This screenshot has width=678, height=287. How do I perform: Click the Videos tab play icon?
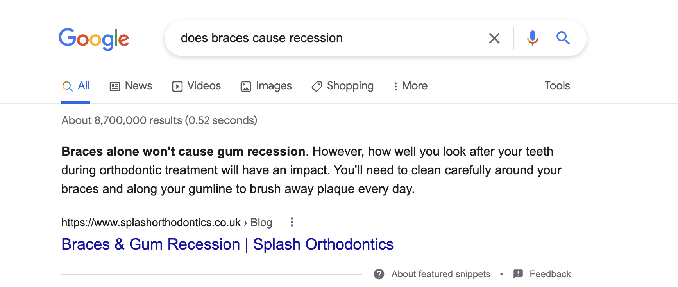tap(177, 86)
